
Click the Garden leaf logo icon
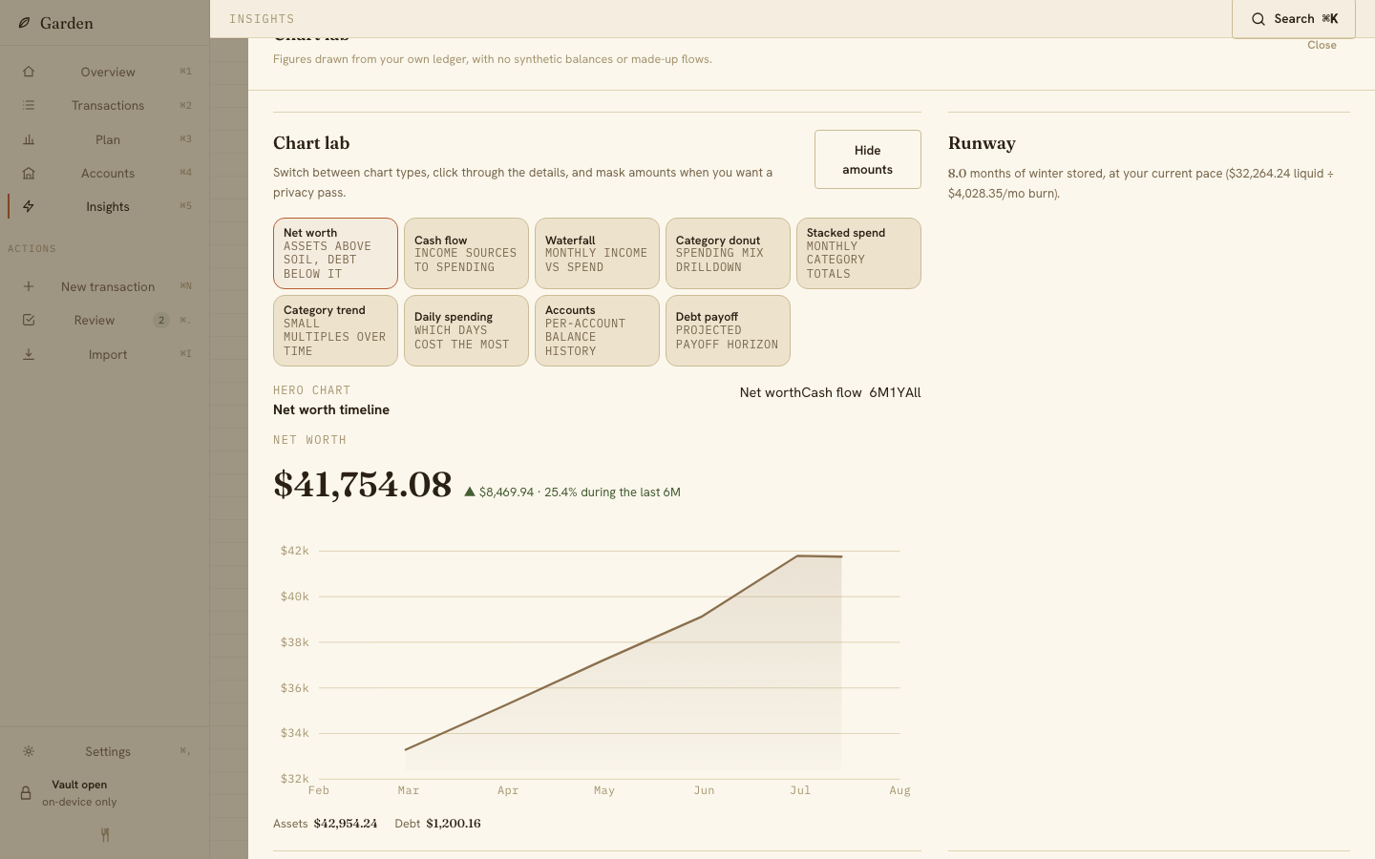tap(25, 23)
